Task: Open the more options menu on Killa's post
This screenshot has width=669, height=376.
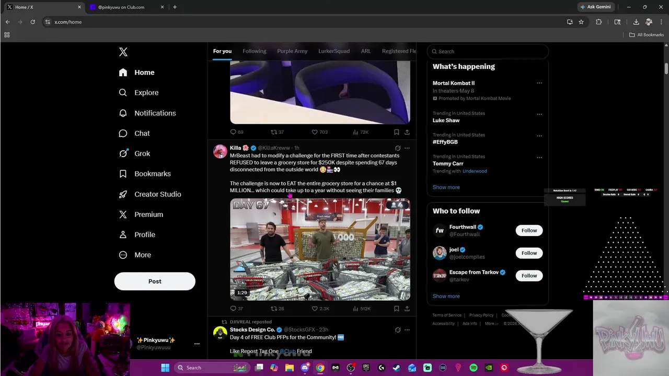Action: 407,148
